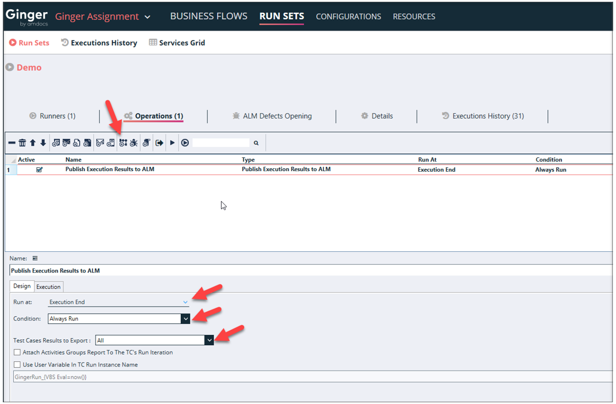Switch to the Execution tab
The height and width of the screenshot is (404, 616).
click(48, 286)
